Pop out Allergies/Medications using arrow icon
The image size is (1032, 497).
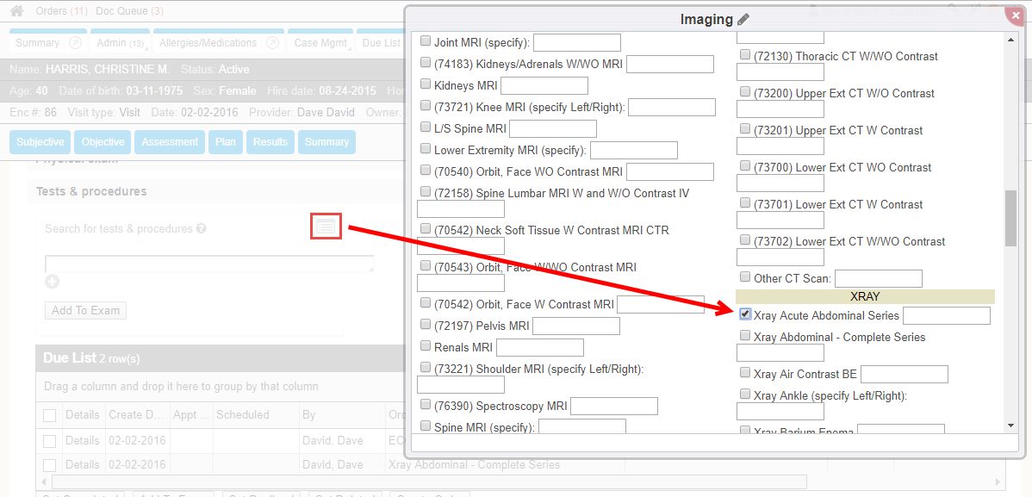[x=272, y=43]
